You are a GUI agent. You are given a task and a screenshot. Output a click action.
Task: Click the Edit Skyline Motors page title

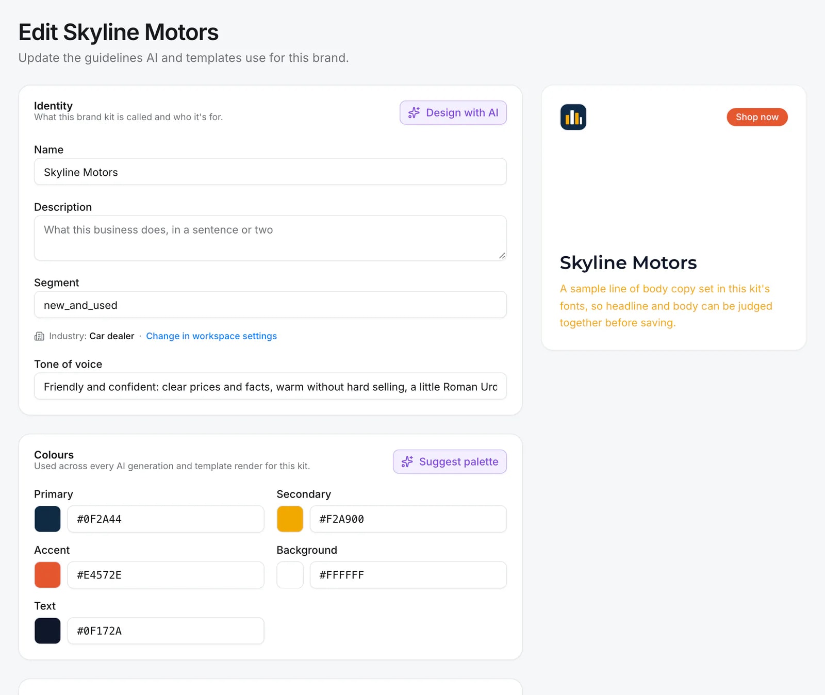[x=119, y=32]
